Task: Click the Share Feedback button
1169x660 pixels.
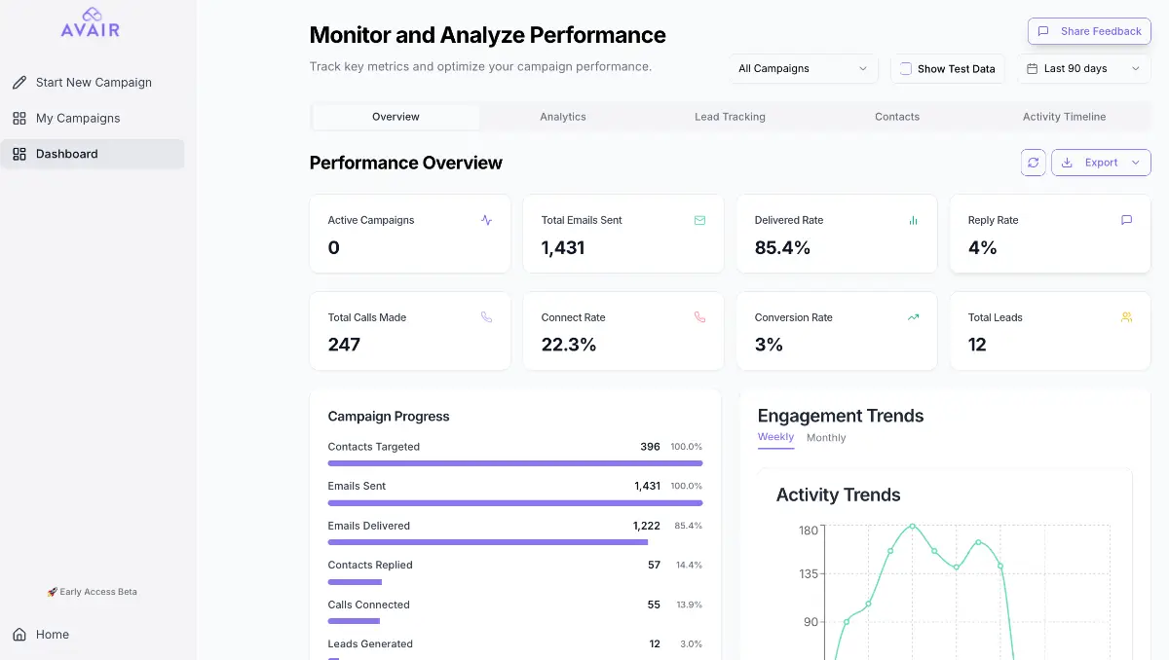Action: 1089,31
